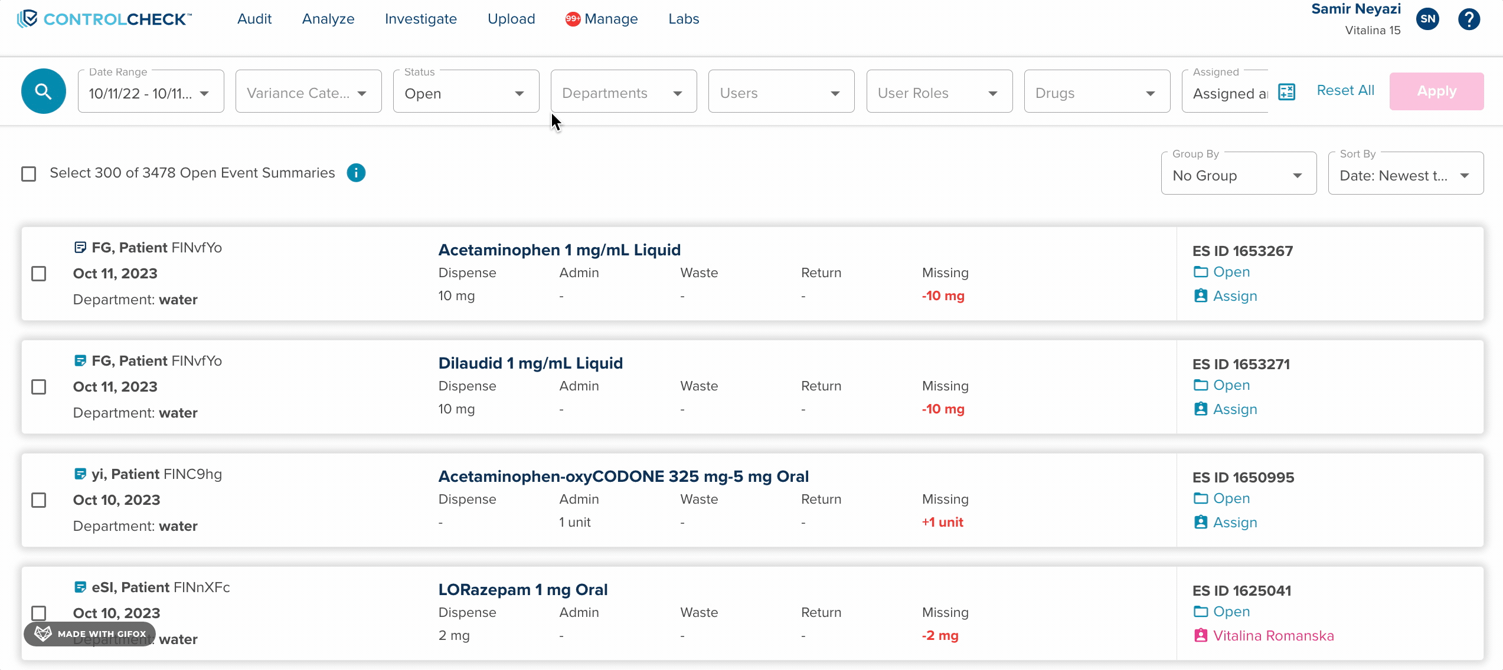The width and height of the screenshot is (1503, 670).
Task: Click the ControlCheck logo
Action: (x=104, y=19)
